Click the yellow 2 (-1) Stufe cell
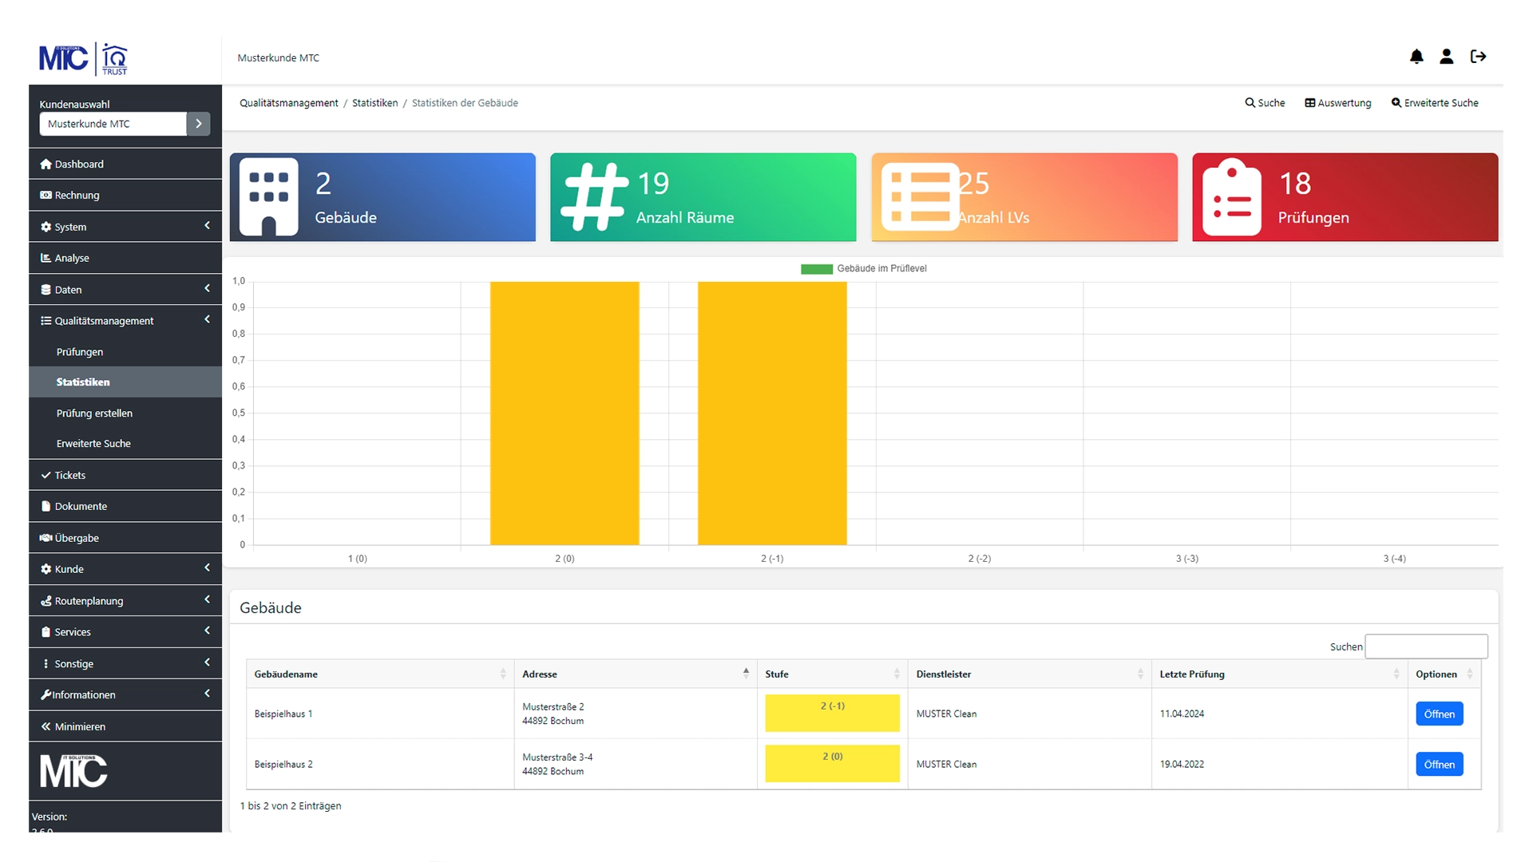The height and width of the screenshot is (862, 1533). coord(832,713)
